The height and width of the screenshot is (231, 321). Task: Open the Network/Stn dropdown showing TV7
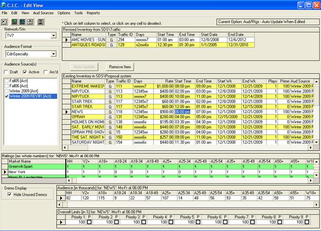(x=53, y=36)
